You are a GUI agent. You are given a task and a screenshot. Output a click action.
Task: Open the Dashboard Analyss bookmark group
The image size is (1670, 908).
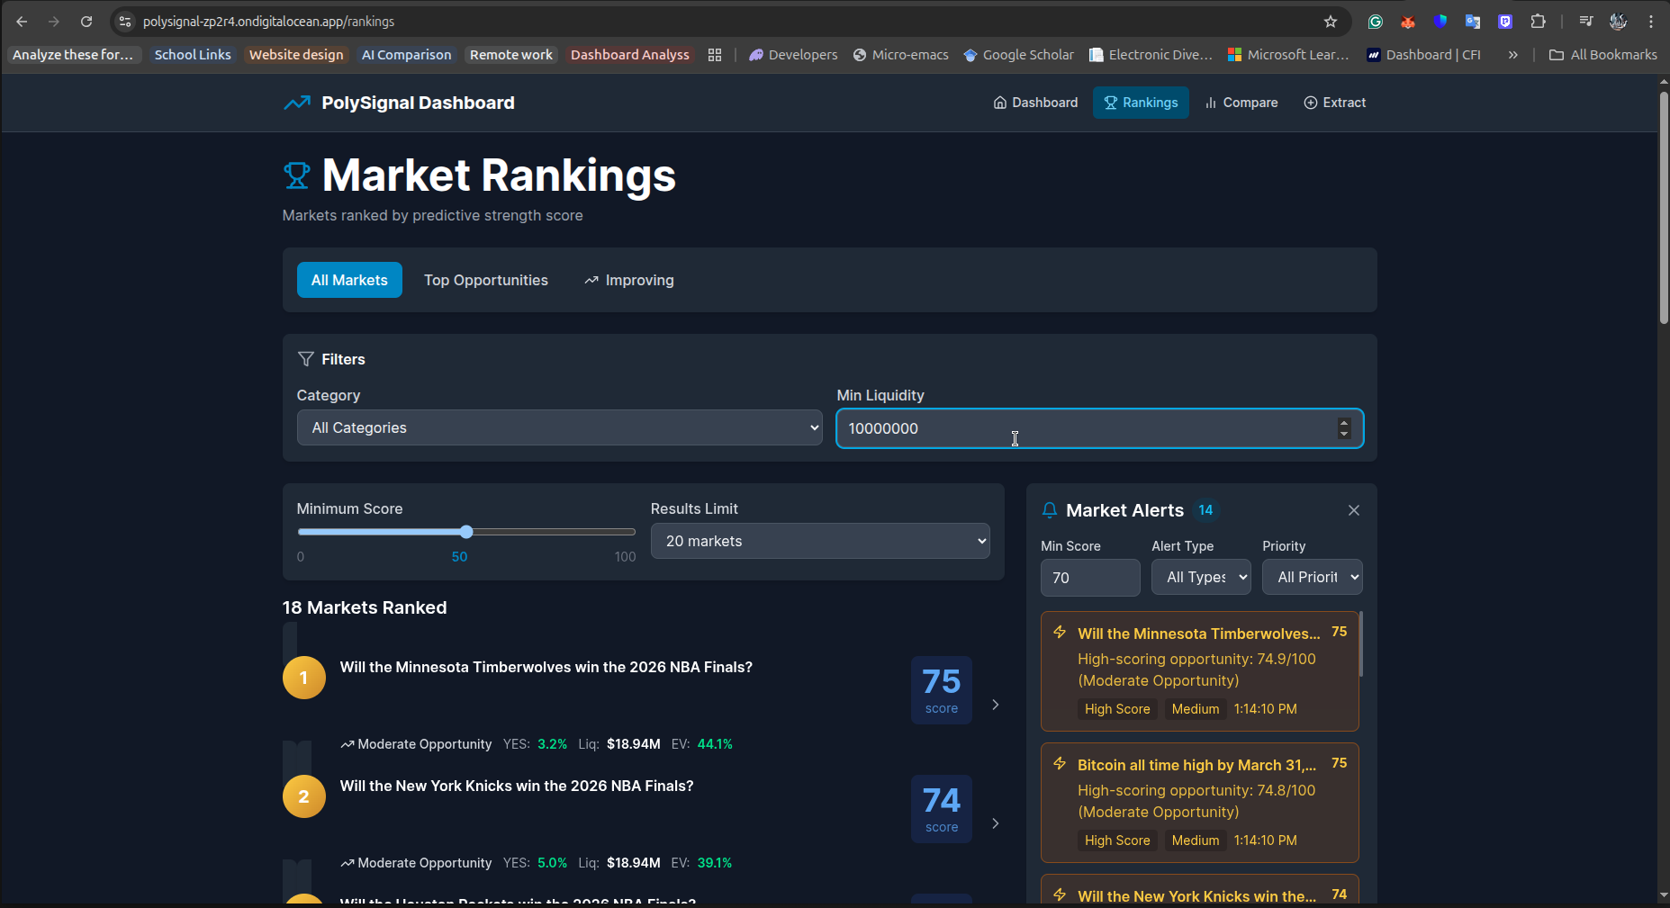[x=630, y=55]
